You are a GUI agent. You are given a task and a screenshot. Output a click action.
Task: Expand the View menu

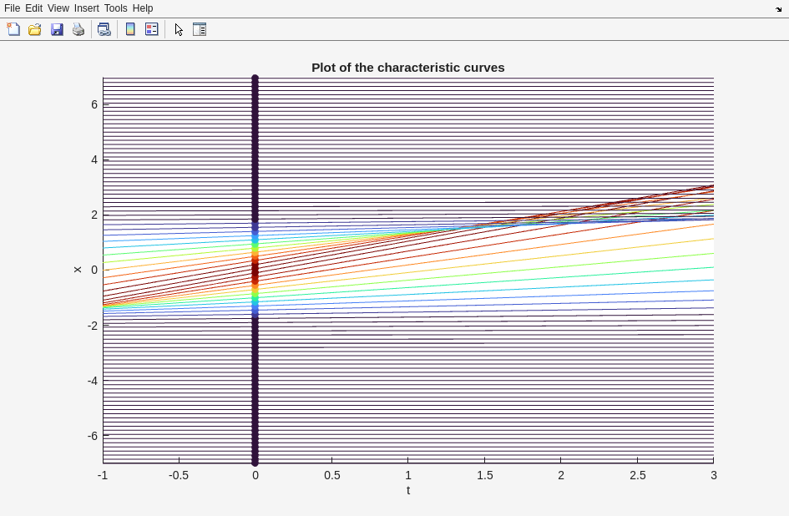point(58,8)
